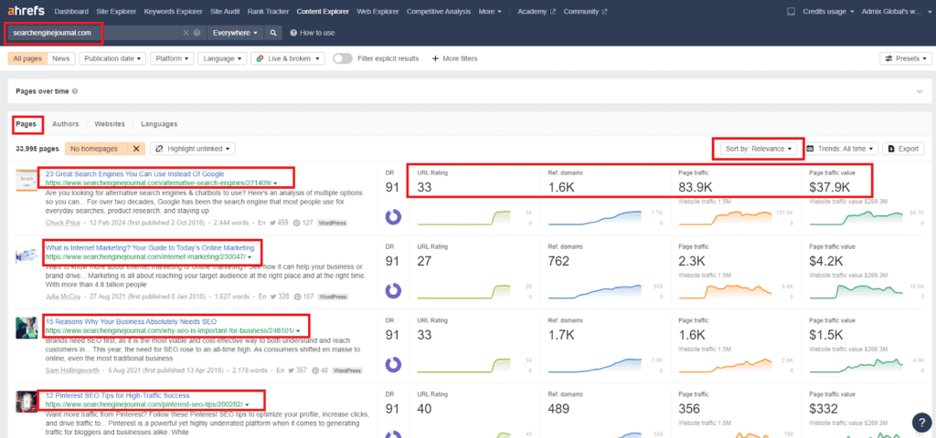
Task: Open the why-seo-is-important URL dropdown arrow
Action: click(x=297, y=330)
